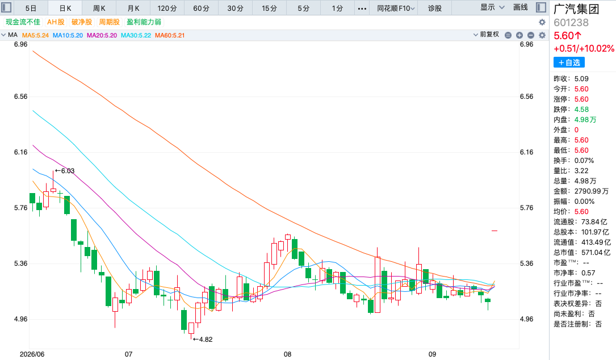The height and width of the screenshot is (360, 616).
Task: Open the 画线 drawing tool
Action: pos(520,7)
